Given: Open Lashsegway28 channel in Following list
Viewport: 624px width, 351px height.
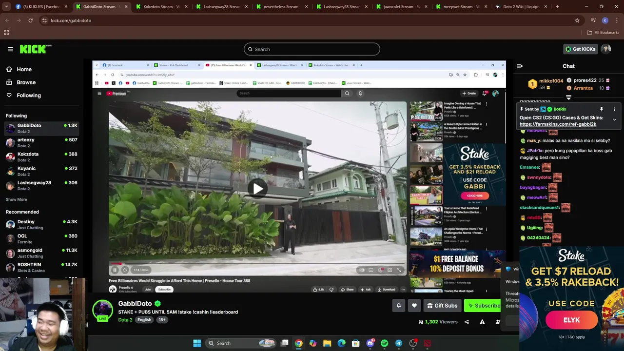Looking at the screenshot, I should 42,185.
